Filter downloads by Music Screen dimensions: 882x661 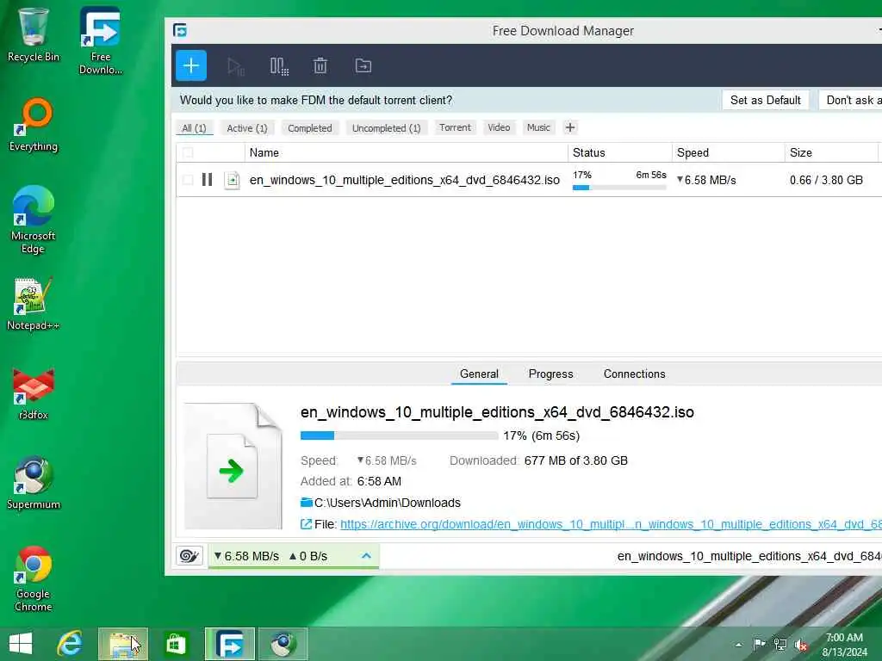coord(538,127)
